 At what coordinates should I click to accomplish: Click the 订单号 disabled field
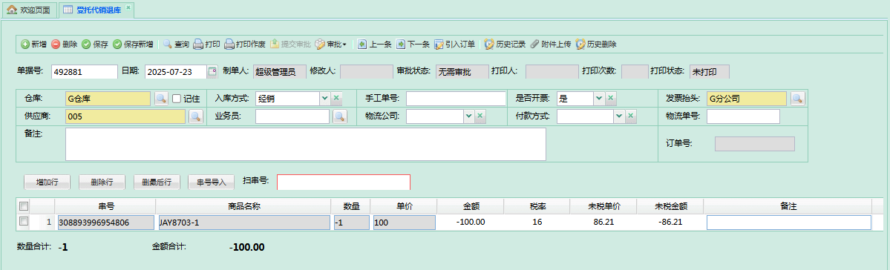point(754,144)
